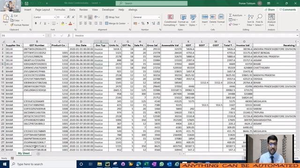Open WhatsApp from the taskbar
The height and width of the screenshot is (168, 300).
coord(162,164)
